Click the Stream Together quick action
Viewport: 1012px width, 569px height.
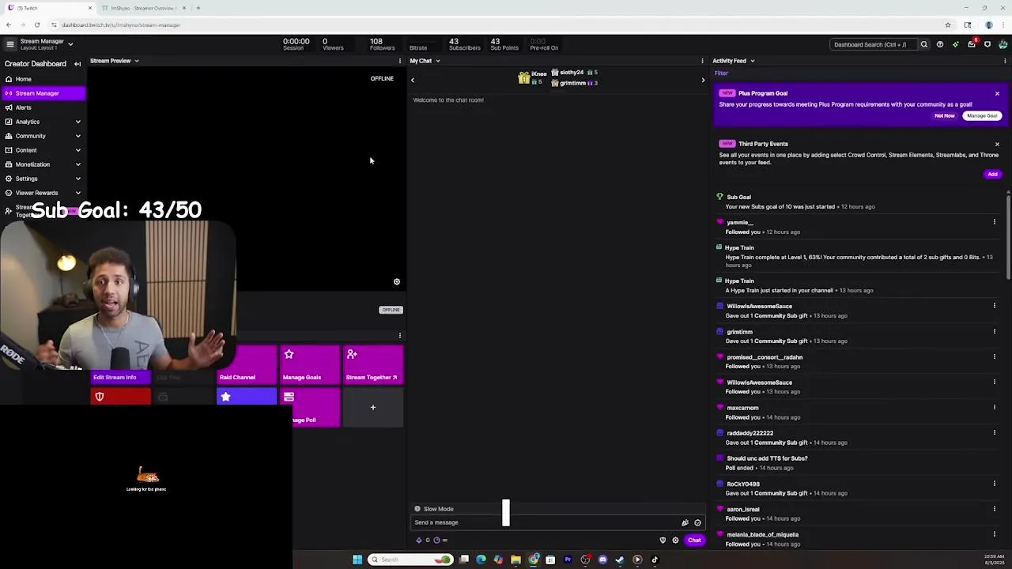point(372,365)
